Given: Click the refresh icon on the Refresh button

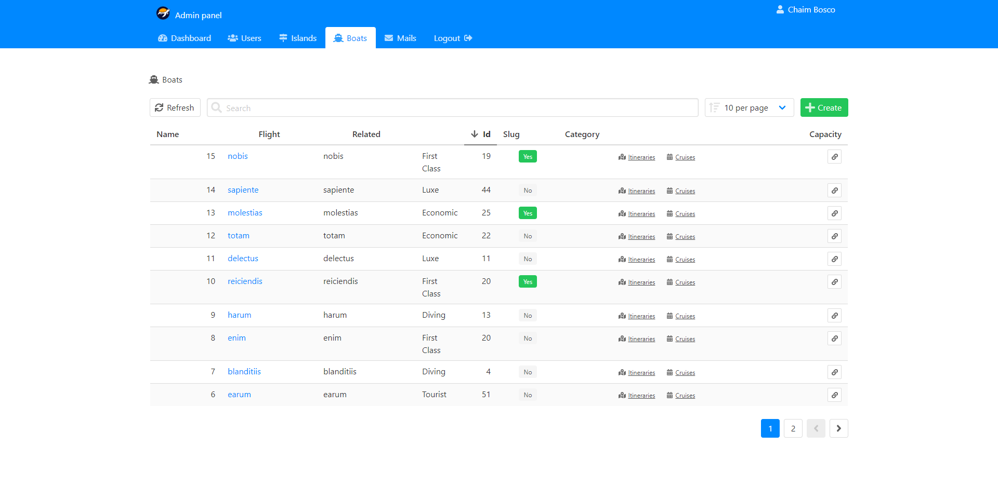Looking at the screenshot, I should [160, 107].
